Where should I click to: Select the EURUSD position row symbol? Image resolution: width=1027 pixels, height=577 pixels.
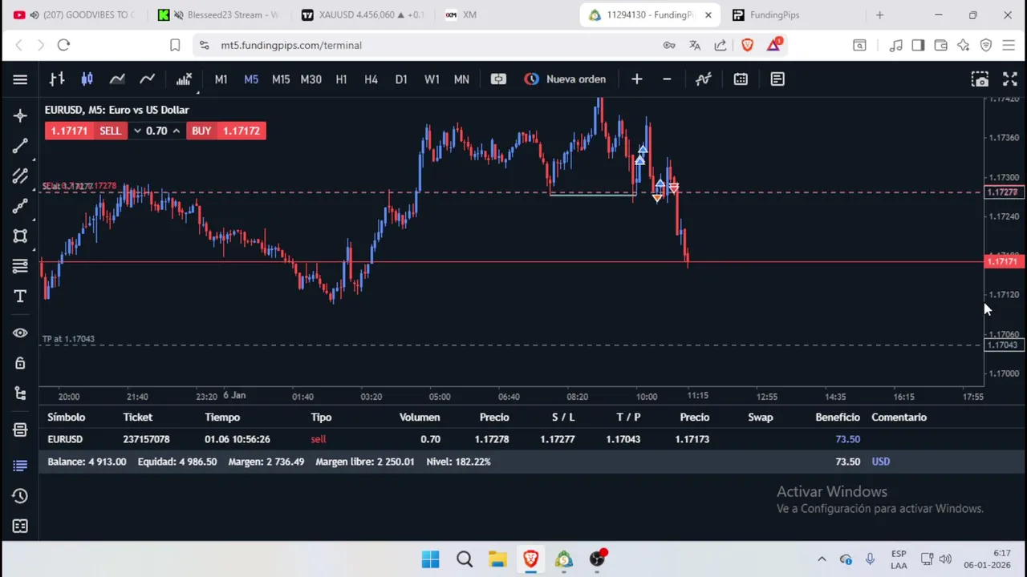pos(65,439)
